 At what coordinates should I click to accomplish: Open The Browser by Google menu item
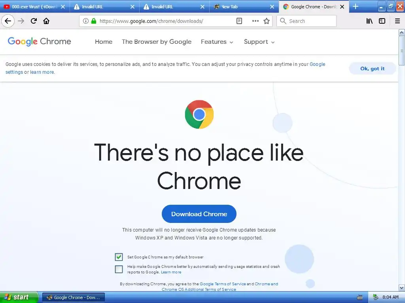pyautogui.click(x=157, y=42)
